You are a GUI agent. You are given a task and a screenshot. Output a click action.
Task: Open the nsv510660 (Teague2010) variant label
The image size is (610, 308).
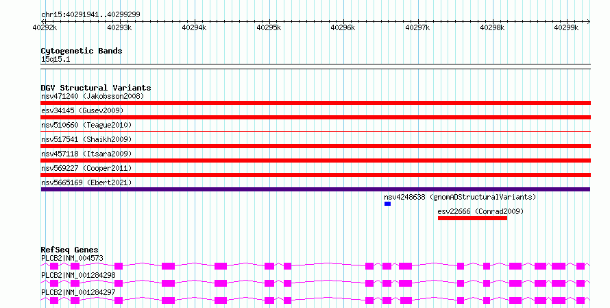86,125
